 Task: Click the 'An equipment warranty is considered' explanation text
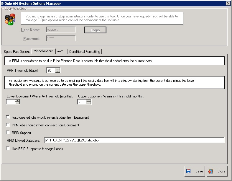click(114, 83)
